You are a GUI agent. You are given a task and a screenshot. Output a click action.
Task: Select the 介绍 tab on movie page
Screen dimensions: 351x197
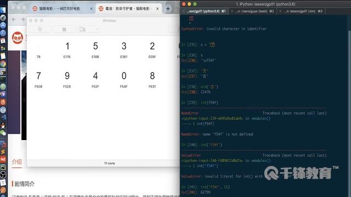[17, 162]
